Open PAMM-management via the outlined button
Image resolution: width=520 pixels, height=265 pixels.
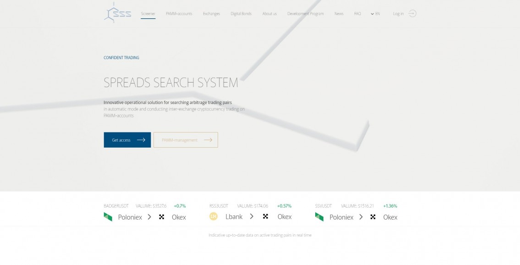186,140
